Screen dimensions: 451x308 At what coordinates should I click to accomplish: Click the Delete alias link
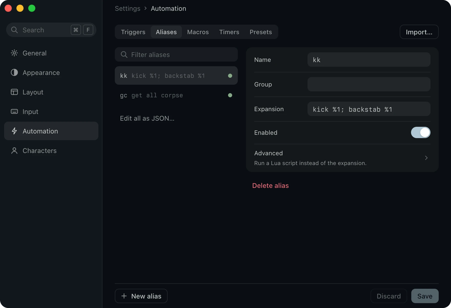coord(270,186)
